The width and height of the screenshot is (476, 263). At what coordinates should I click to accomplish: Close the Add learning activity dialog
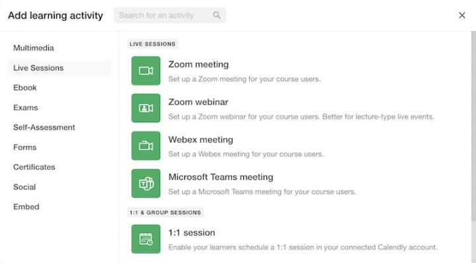[x=462, y=15]
